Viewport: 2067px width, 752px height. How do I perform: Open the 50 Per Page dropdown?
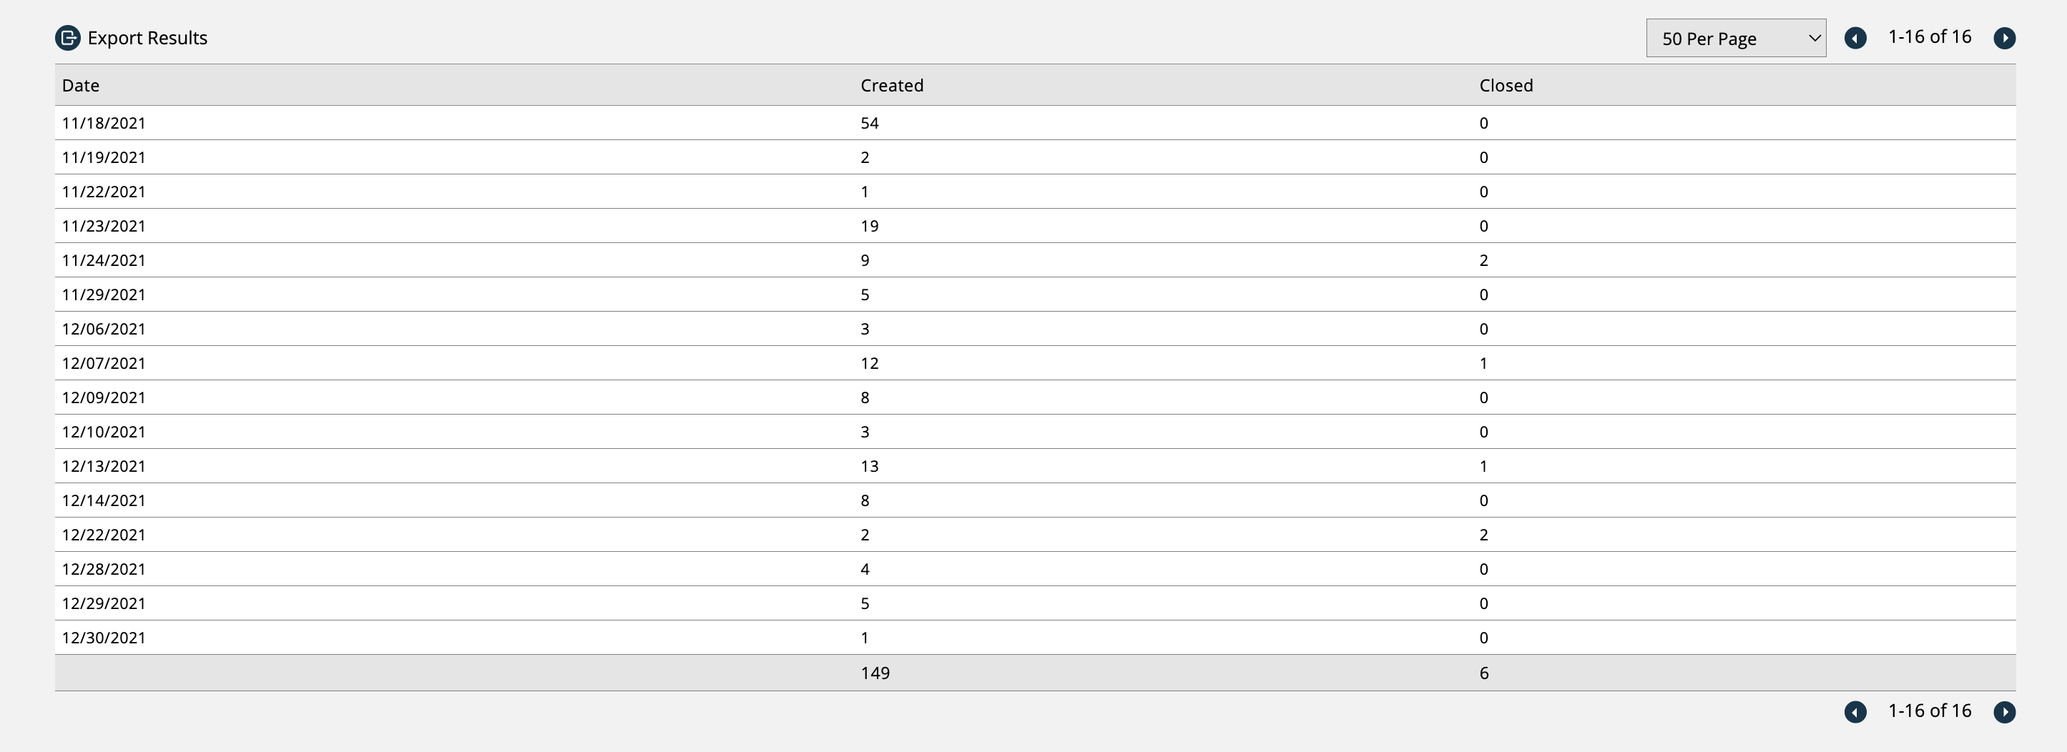pyautogui.click(x=1736, y=38)
